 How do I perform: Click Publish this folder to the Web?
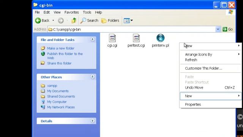coord(65,56)
